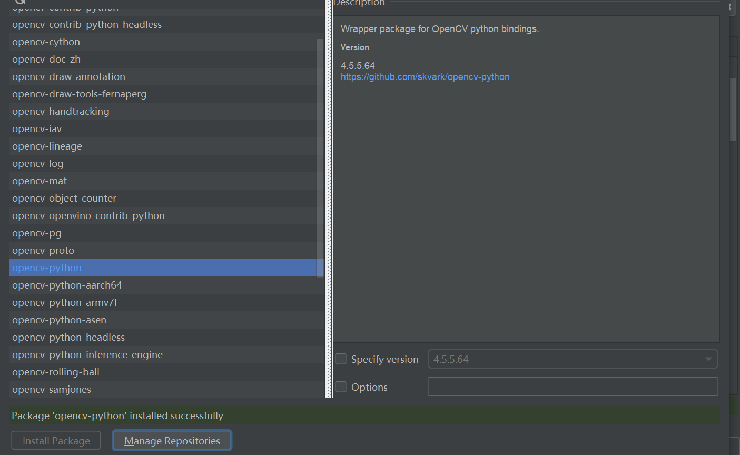Image resolution: width=740 pixels, height=455 pixels.
Task: Focus the Options text field
Action: click(573, 387)
